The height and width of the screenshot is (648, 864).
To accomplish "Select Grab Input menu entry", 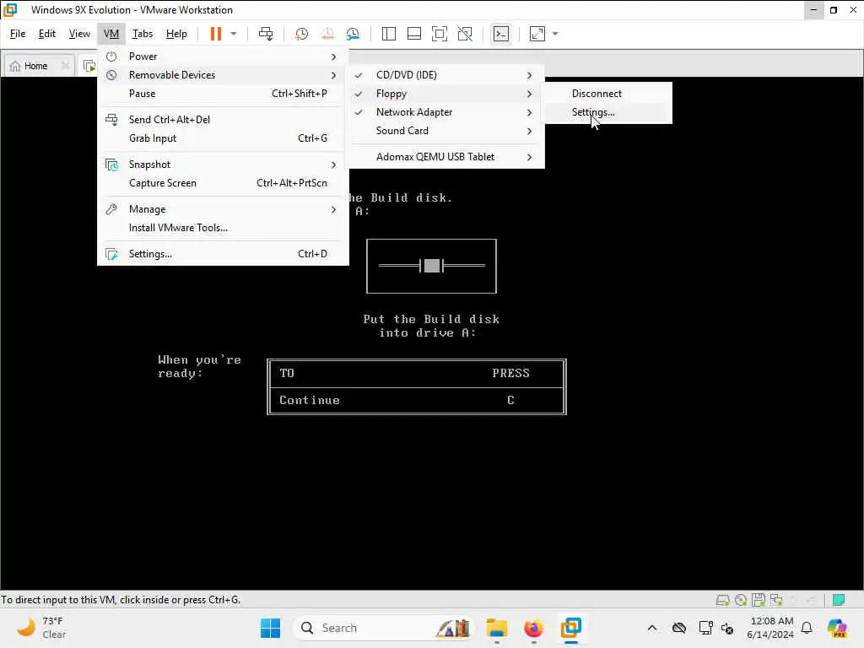I will (223, 138).
